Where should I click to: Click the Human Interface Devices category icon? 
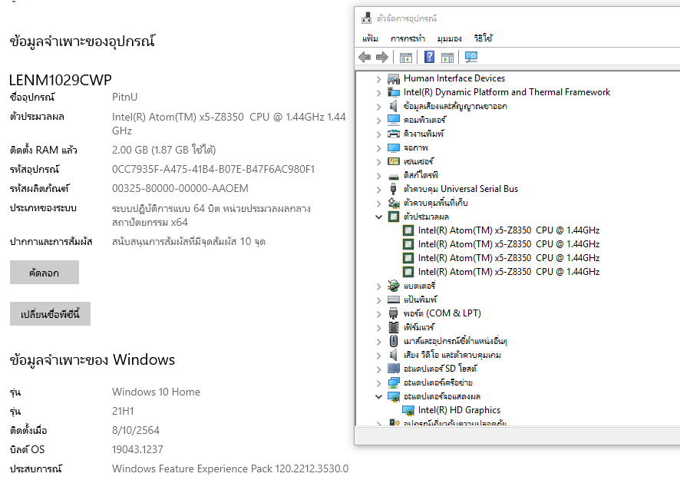(394, 78)
